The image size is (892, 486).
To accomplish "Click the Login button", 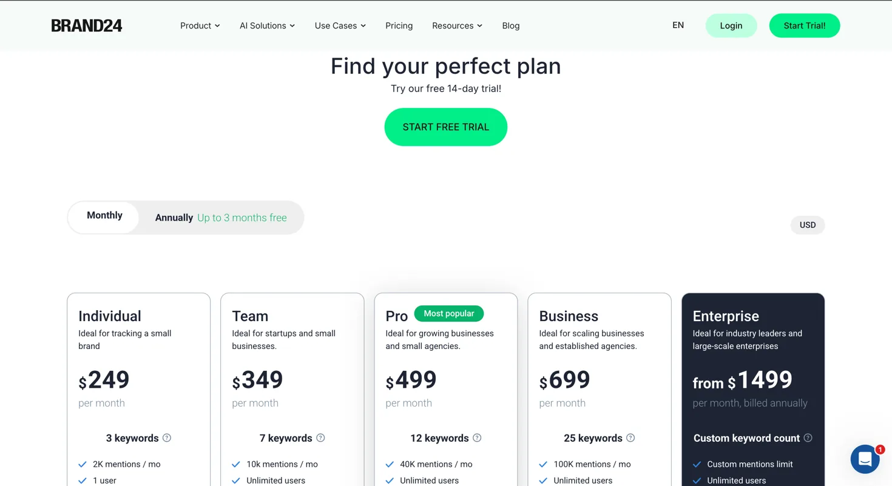I will [x=731, y=25].
